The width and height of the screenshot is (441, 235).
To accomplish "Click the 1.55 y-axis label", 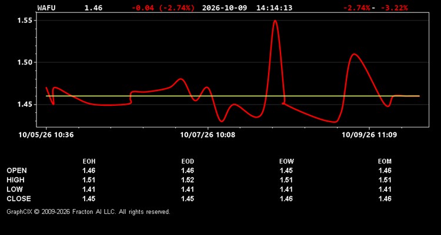I will tap(25, 21).
